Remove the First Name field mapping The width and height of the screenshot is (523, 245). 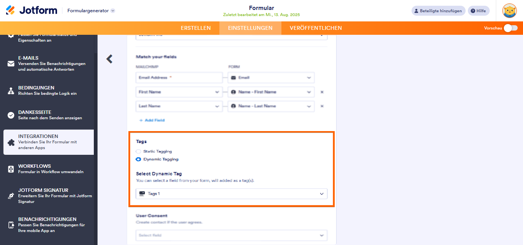(322, 92)
